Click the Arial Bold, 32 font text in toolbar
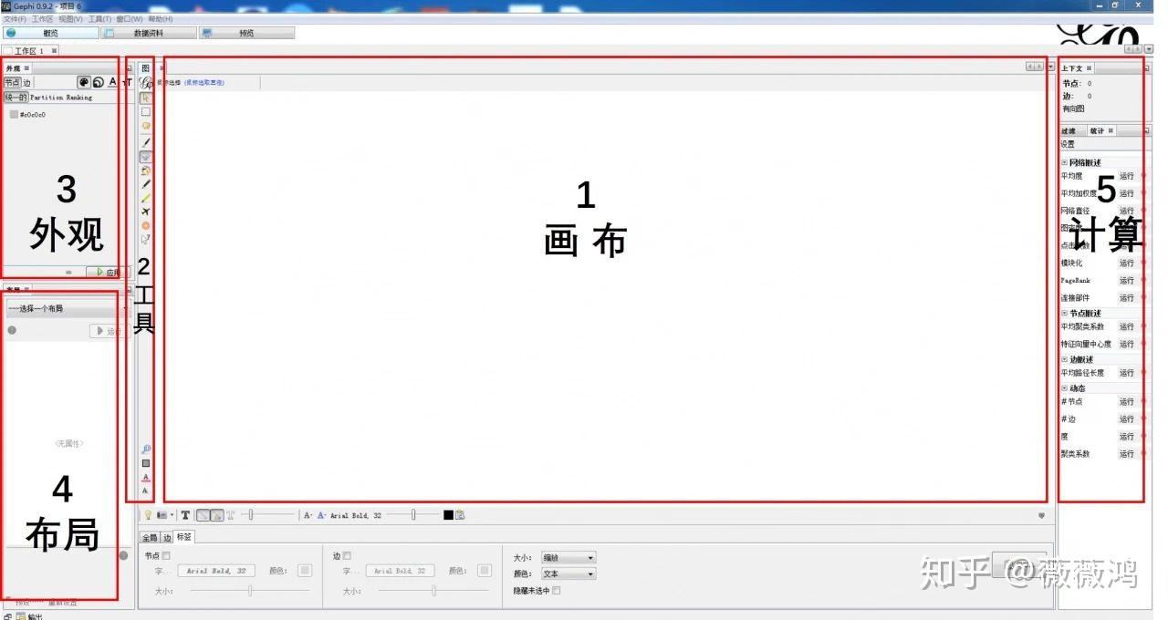 [x=355, y=516]
